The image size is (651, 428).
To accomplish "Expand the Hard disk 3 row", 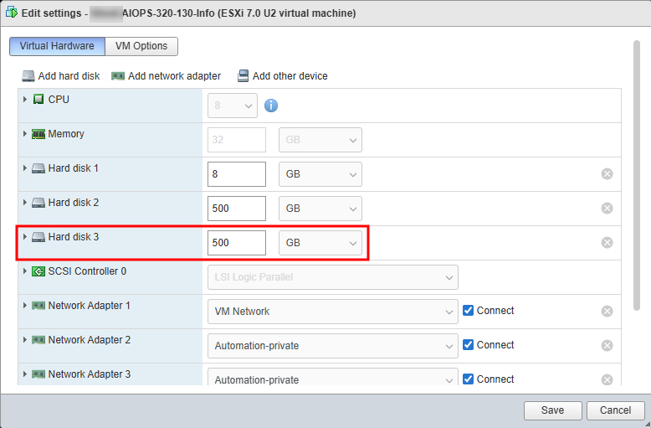I will click(25, 237).
